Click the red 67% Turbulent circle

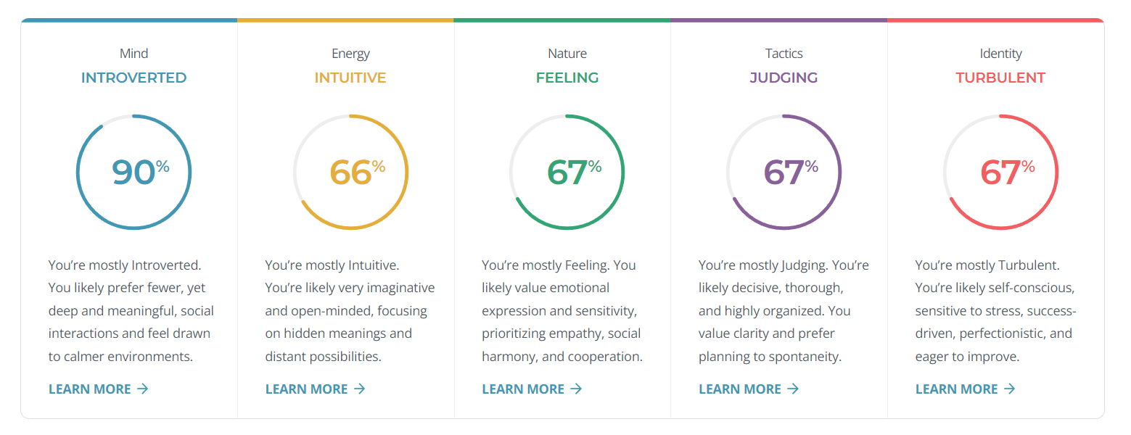[1000, 173]
